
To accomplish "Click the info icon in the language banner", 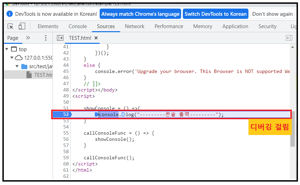I will [10, 14].
